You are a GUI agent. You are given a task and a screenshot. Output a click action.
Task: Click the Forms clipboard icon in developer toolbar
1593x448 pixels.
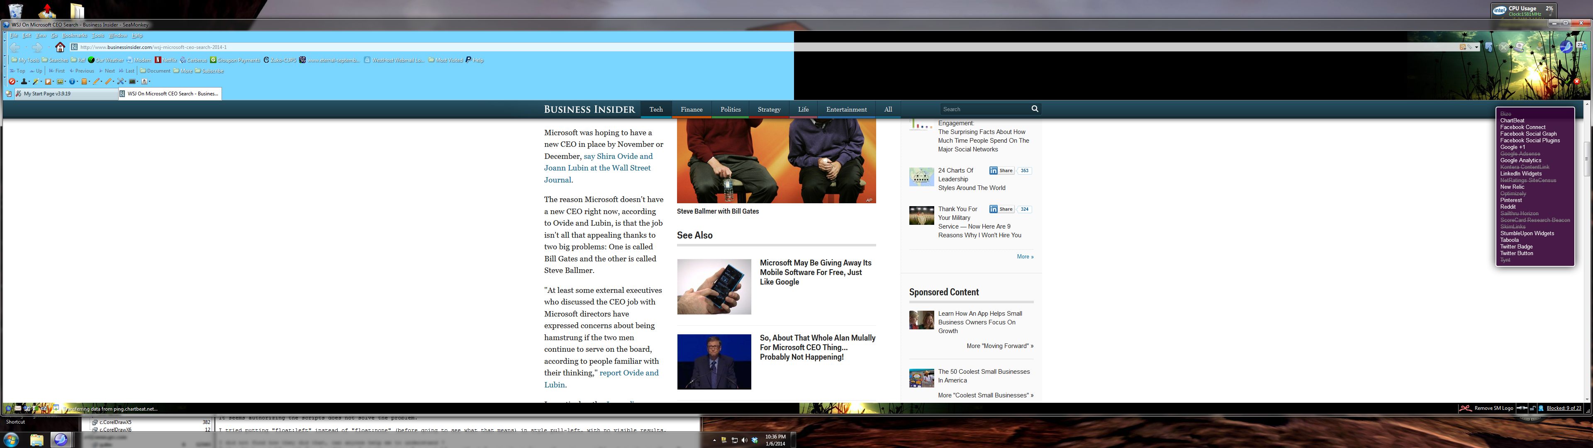tap(48, 82)
